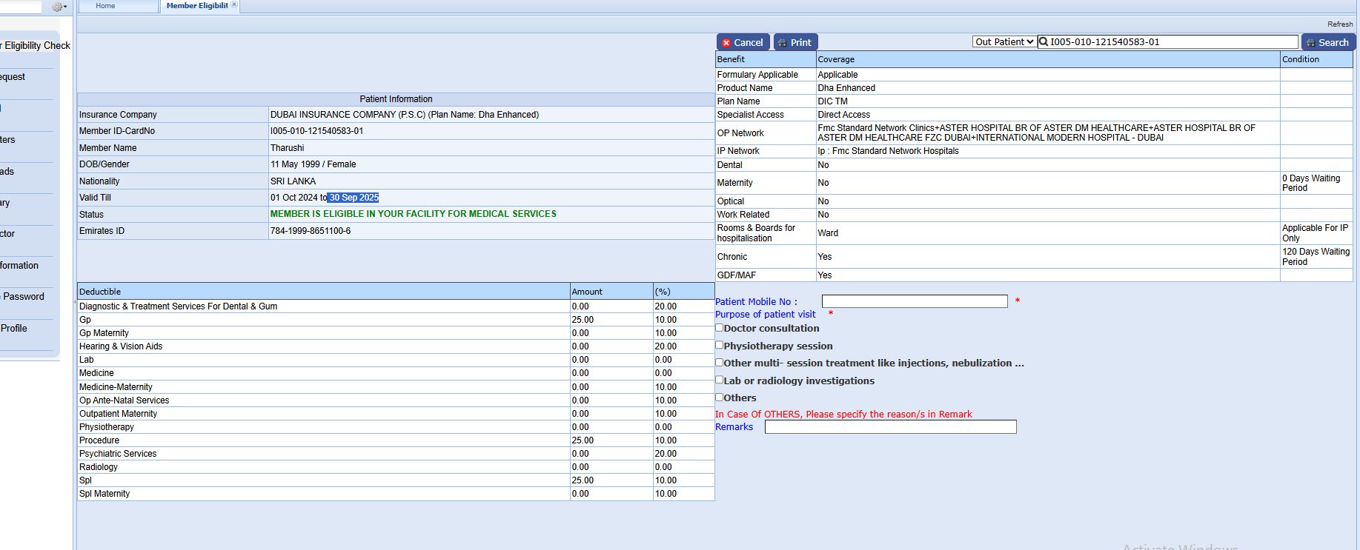Click the magnifier icon in search field

coord(1044,42)
